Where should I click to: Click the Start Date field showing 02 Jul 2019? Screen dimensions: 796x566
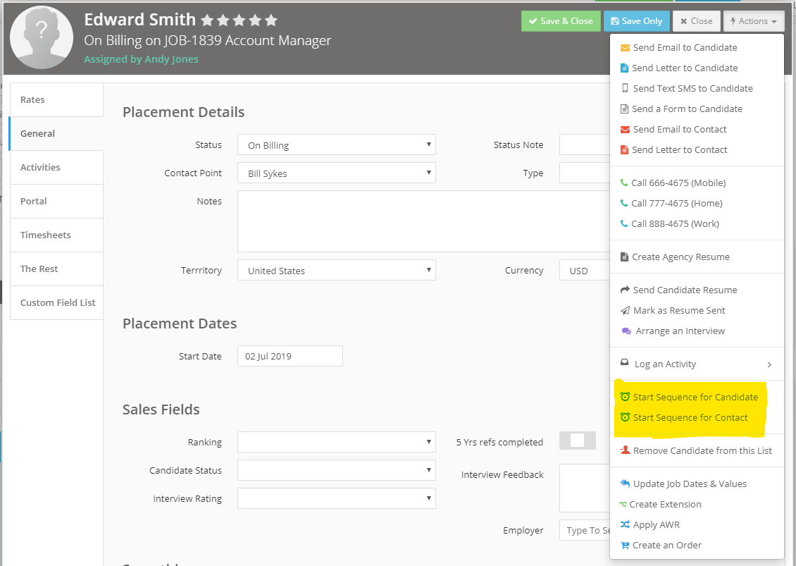290,357
